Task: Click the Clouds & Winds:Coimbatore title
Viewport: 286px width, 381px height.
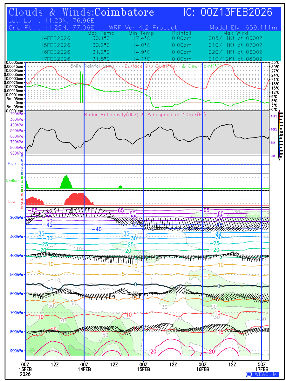Action: [x=81, y=12]
